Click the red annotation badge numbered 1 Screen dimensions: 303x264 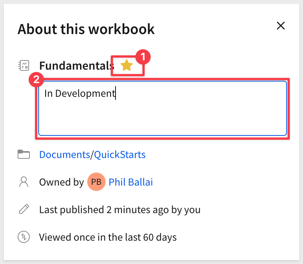(143, 57)
